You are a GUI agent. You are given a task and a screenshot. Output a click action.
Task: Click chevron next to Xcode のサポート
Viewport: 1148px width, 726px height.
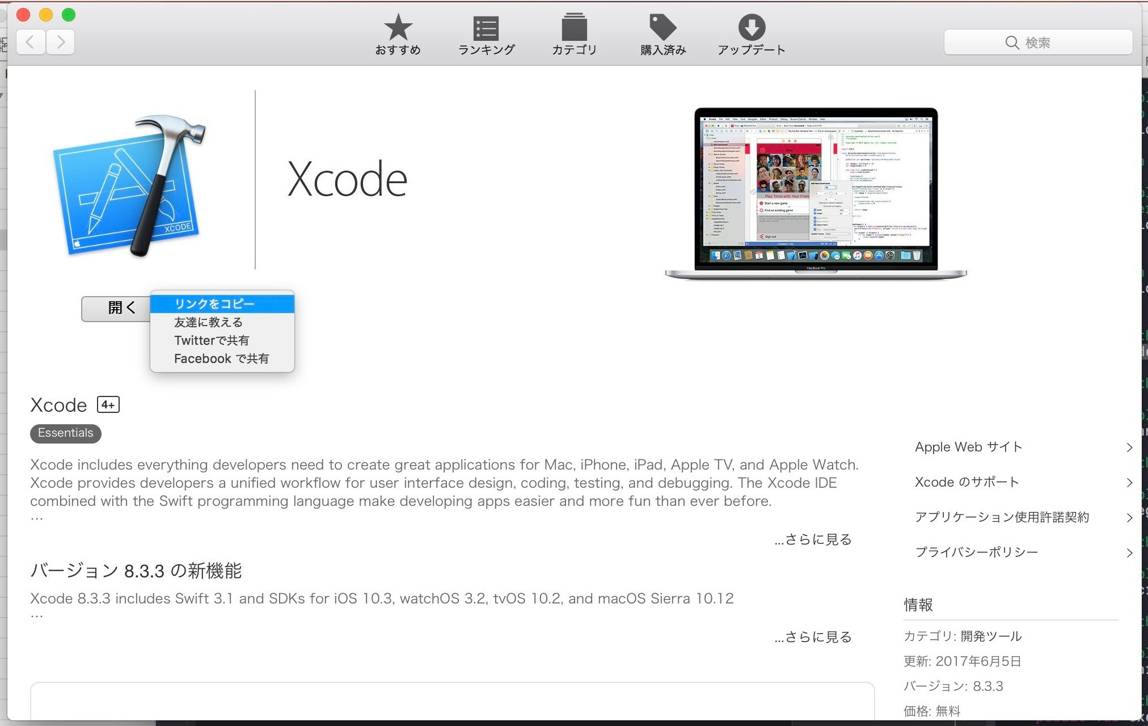(x=1129, y=483)
